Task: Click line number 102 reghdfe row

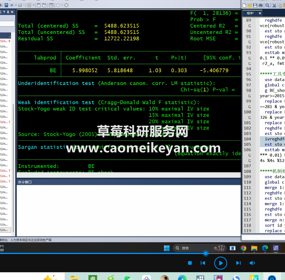Action: tap(247, 128)
